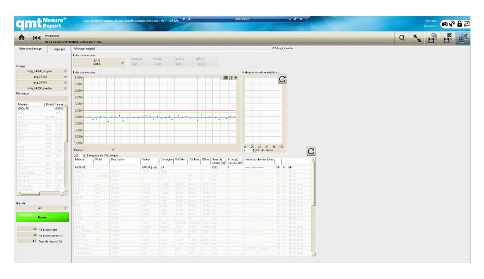Click the save icon next to expand arrows

pyautogui.click(x=432, y=38)
